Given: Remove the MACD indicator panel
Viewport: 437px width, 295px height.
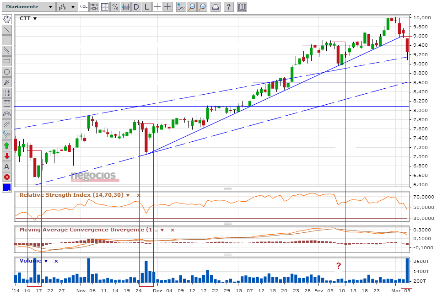Looking at the screenshot, I should 173,230.
